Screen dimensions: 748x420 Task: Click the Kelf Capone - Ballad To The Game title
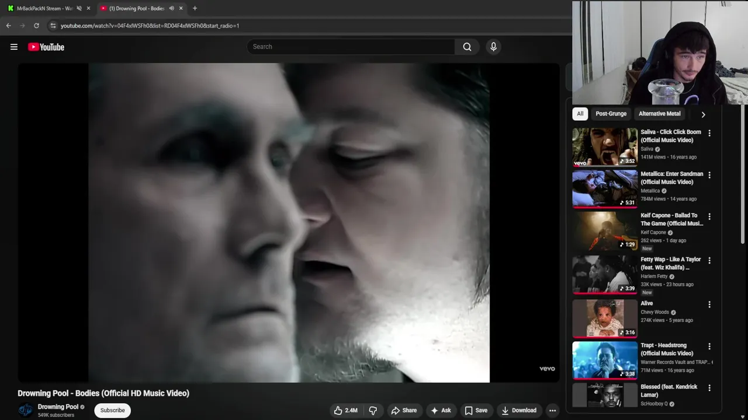(672, 219)
